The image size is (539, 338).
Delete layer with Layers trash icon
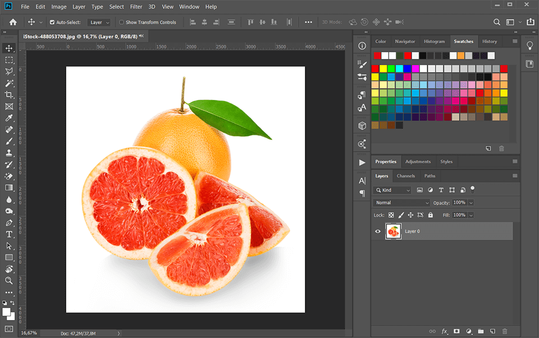pyautogui.click(x=505, y=331)
